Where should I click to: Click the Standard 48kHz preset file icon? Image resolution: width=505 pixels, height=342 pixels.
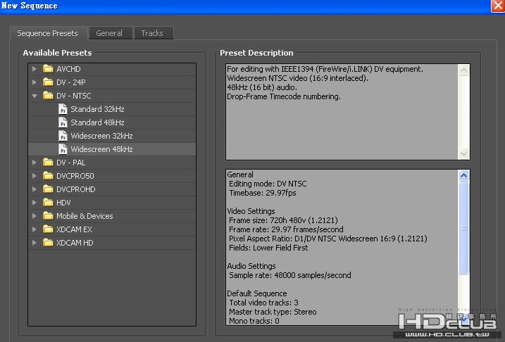point(63,122)
